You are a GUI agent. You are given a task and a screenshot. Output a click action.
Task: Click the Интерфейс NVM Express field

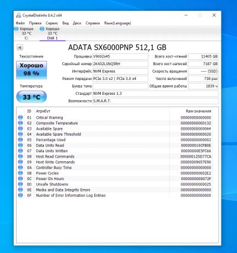(120, 71)
